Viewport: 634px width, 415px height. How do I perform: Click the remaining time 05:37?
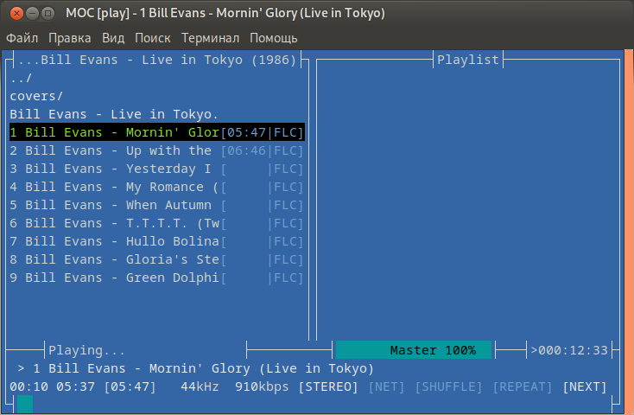coord(75,386)
